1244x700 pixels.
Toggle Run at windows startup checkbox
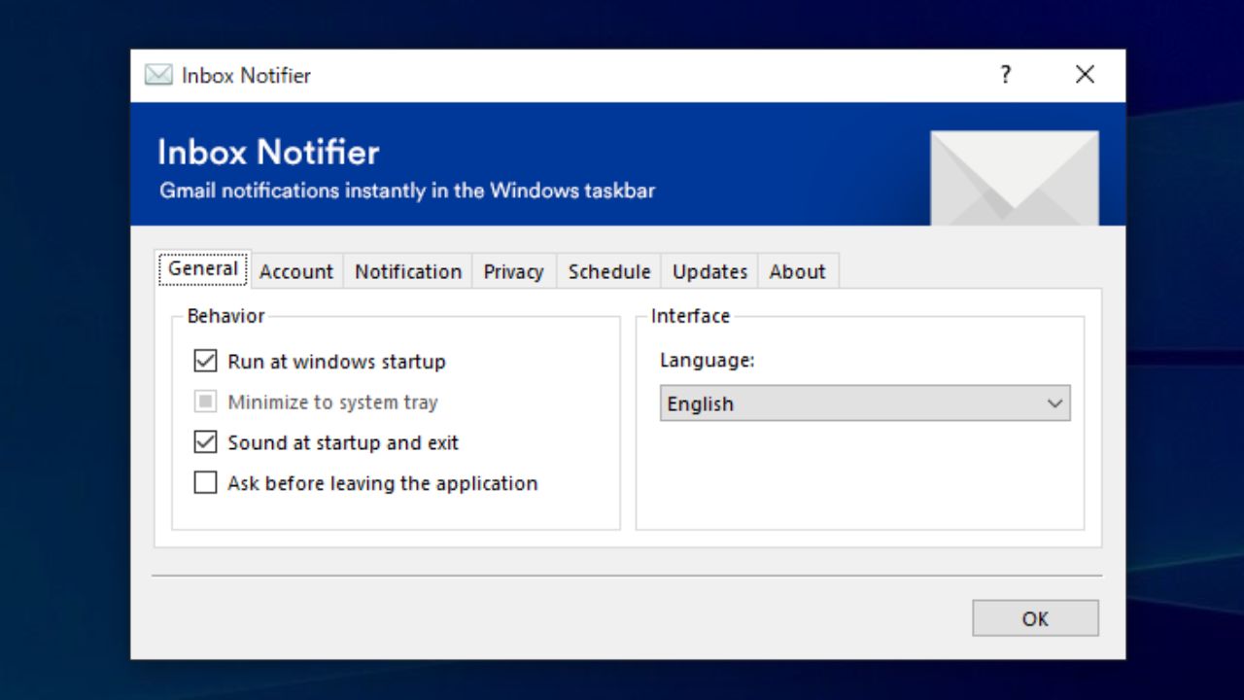[205, 362]
